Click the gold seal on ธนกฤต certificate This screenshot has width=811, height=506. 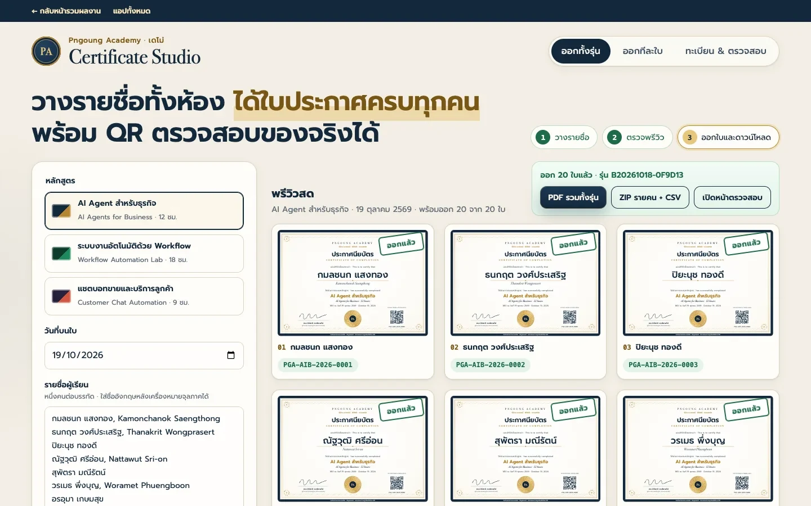tap(525, 319)
